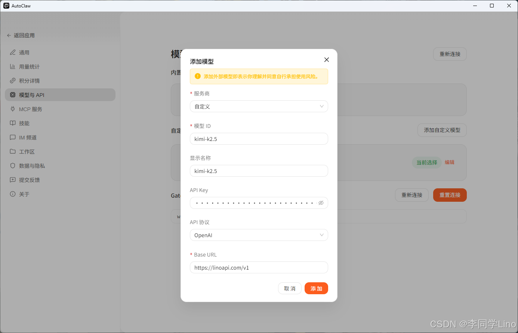Click the API 协议 label

click(x=200, y=222)
